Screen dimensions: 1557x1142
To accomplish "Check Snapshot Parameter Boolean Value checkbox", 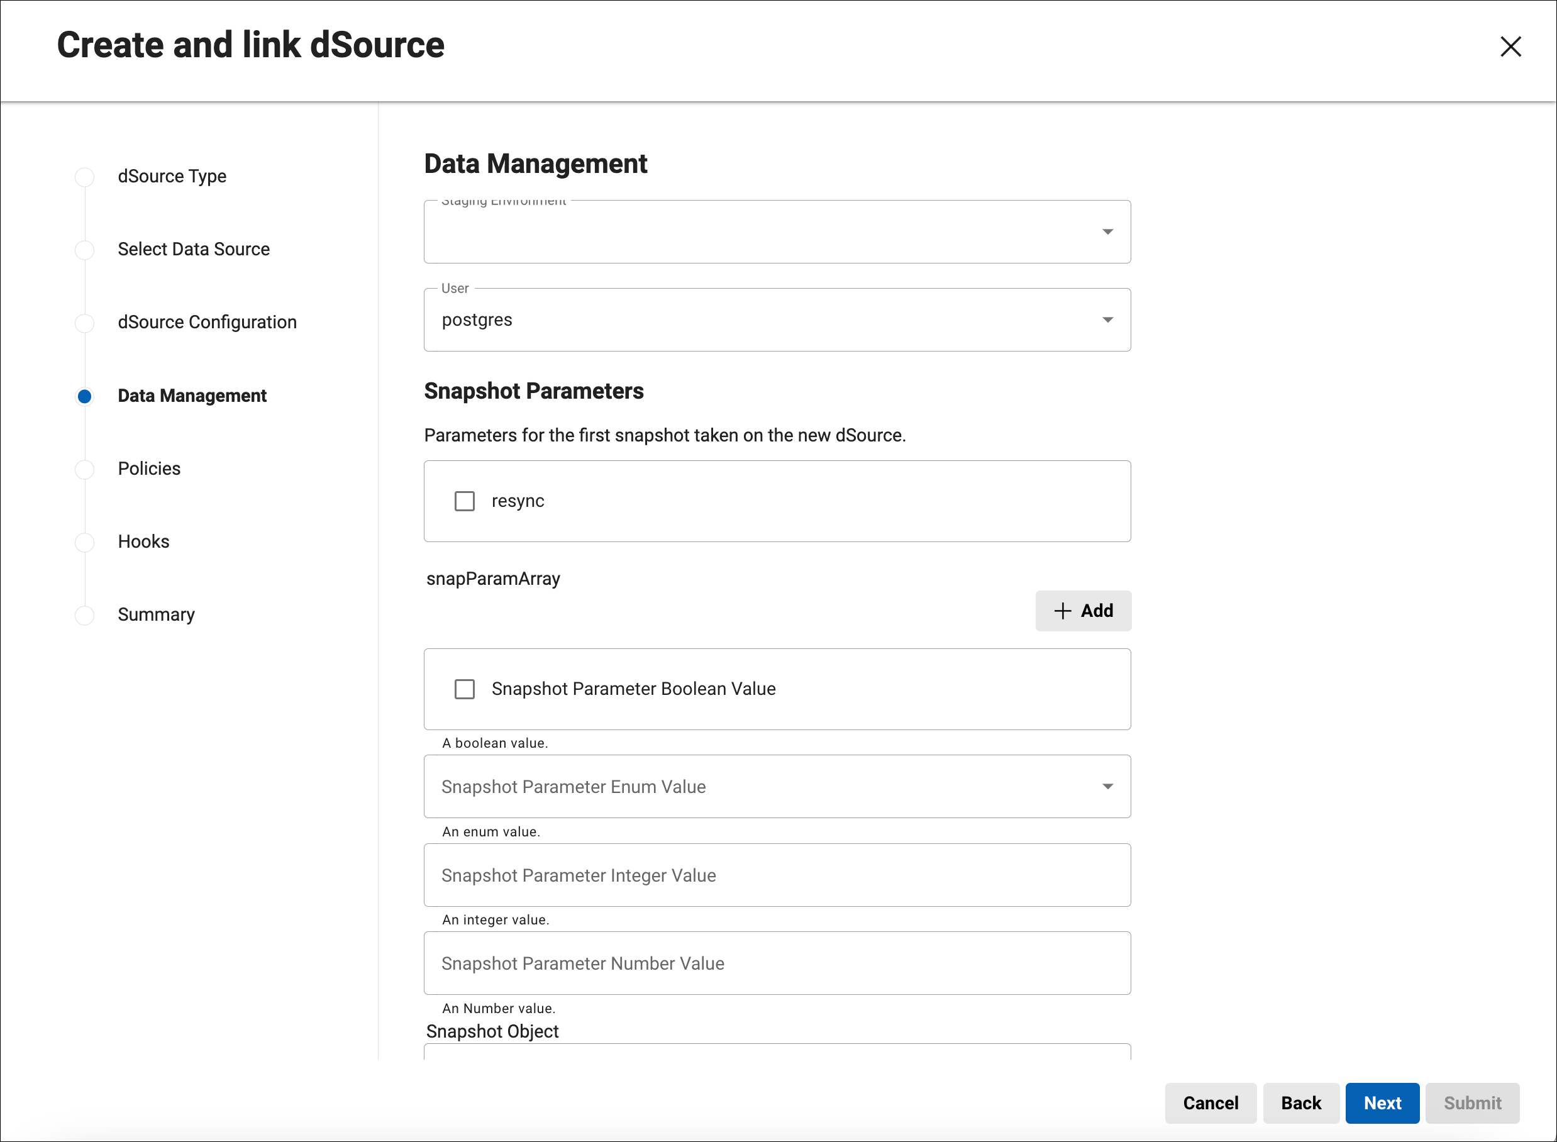I will [465, 689].
